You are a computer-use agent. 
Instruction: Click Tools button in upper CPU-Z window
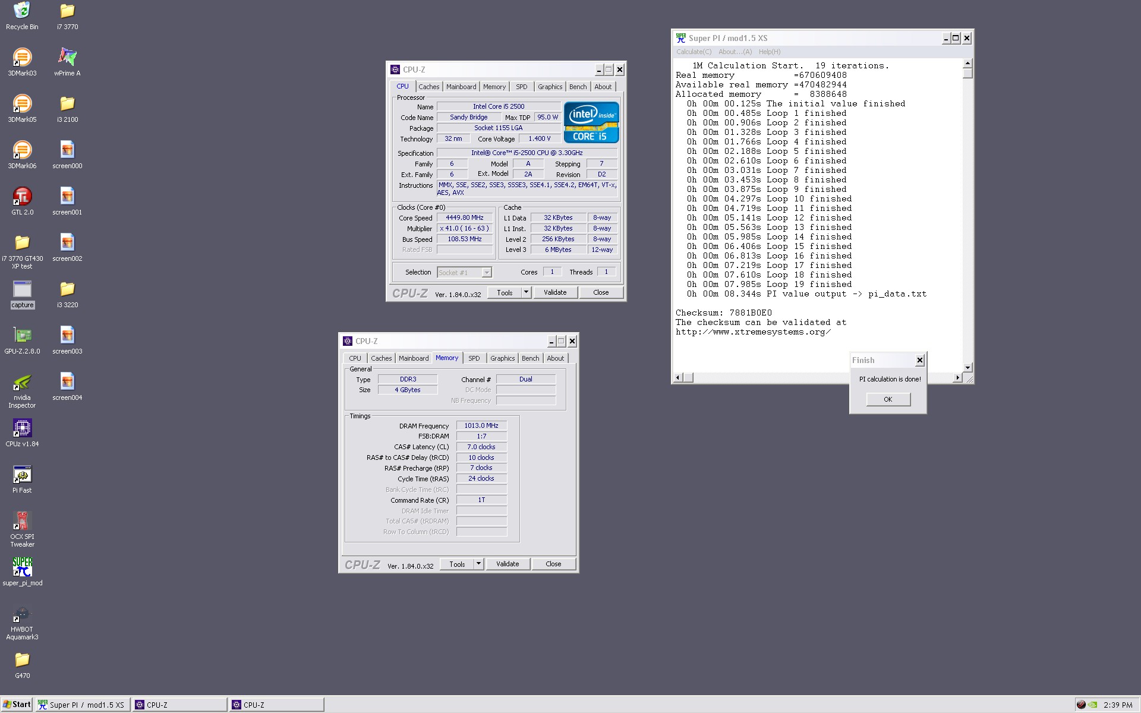(505, 292)
